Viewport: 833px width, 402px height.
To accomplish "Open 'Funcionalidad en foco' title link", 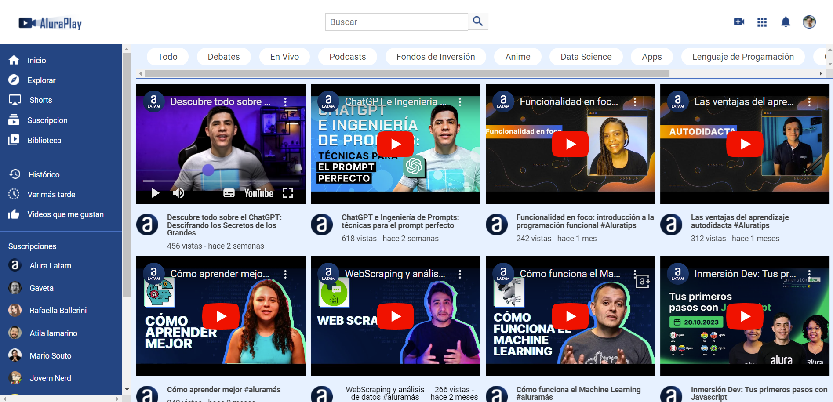I will 585,221.
